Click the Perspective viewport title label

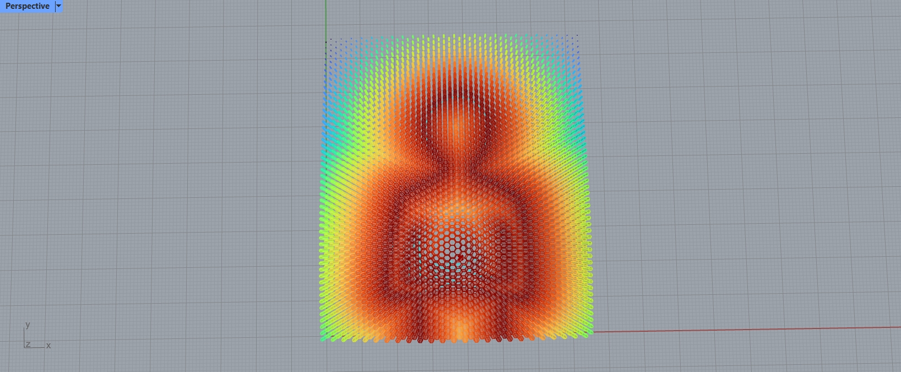click(27, 6)
